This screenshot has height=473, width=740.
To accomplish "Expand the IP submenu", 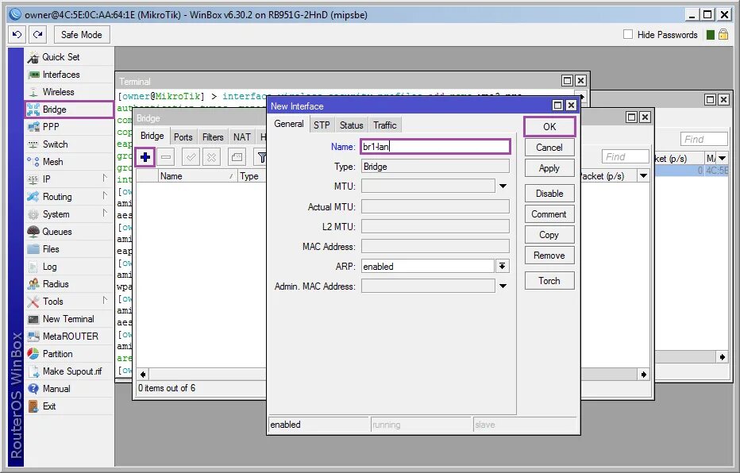I will point(69,179).
